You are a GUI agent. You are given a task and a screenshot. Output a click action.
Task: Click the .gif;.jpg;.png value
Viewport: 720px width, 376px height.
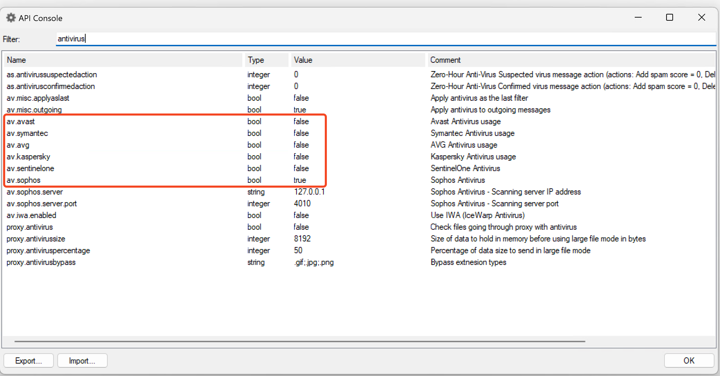(x=314, y=262)
